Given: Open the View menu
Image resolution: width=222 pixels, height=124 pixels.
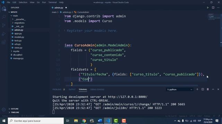Looking at the screenshot, I should [32, 2].
